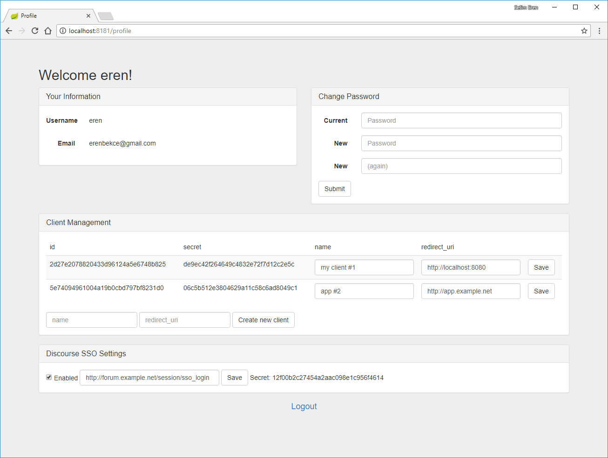Image resolution: width=608 pixels, height=458 pixels.
Task: Click the Selim Eren profile button
Action: 526,7
